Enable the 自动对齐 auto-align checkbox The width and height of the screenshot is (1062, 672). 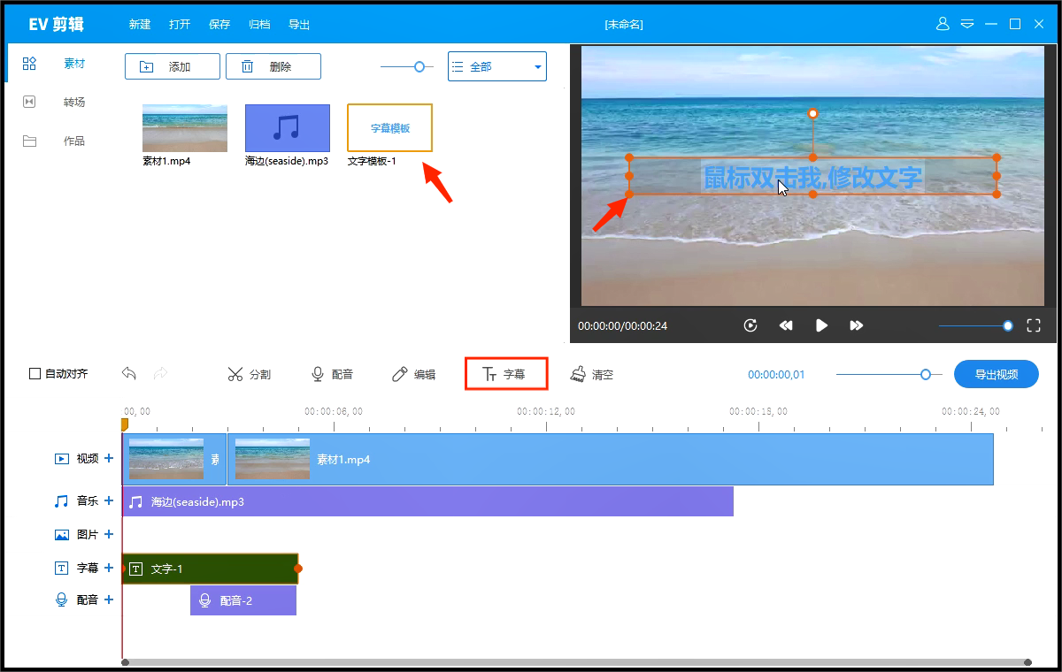click(x=35, y=374)
